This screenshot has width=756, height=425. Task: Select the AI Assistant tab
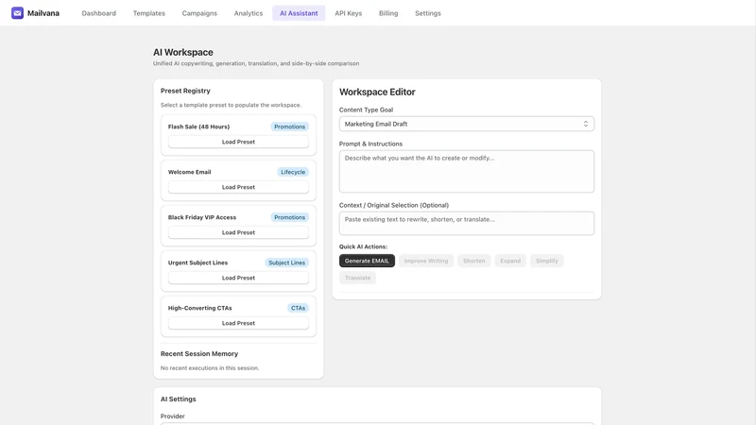coord(299,13)
